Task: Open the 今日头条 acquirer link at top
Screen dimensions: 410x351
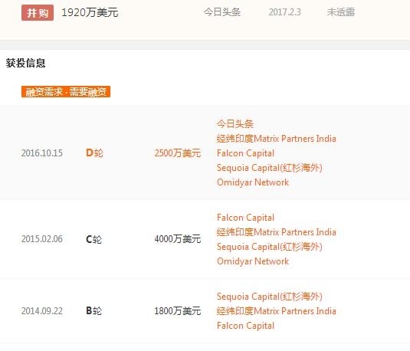Action: (222, 12)
